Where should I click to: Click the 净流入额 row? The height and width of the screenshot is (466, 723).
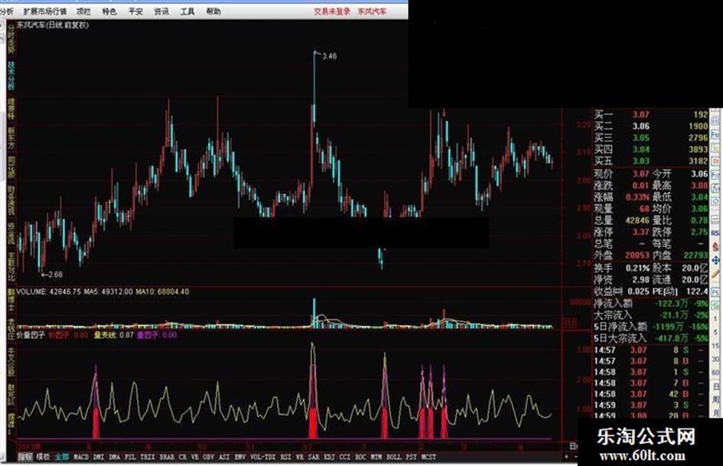coord(650,304)
